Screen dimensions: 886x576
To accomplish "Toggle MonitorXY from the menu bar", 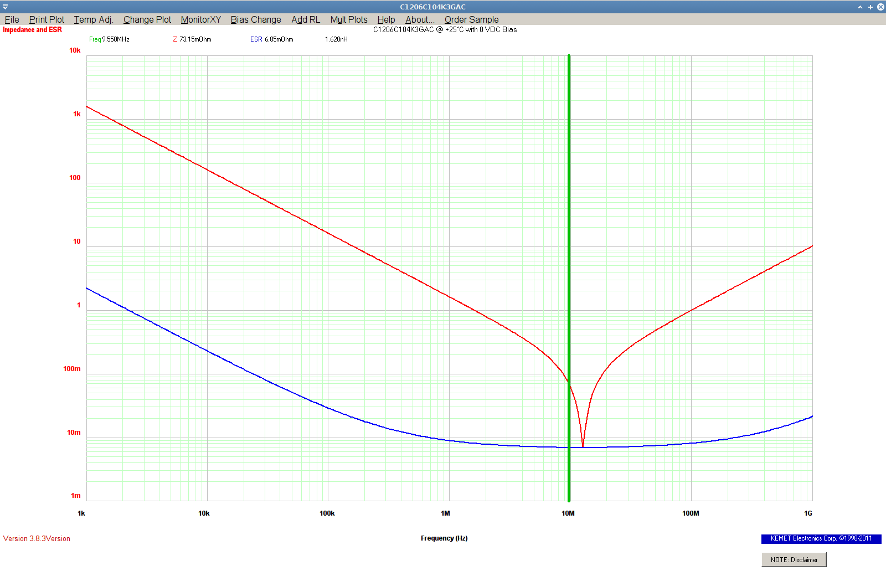I will (x=200, y=19).
